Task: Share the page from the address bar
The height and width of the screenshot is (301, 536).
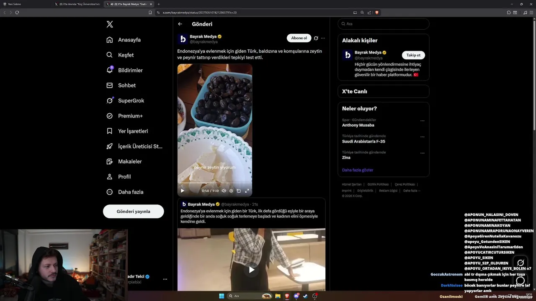Action: tap(369, 13)
